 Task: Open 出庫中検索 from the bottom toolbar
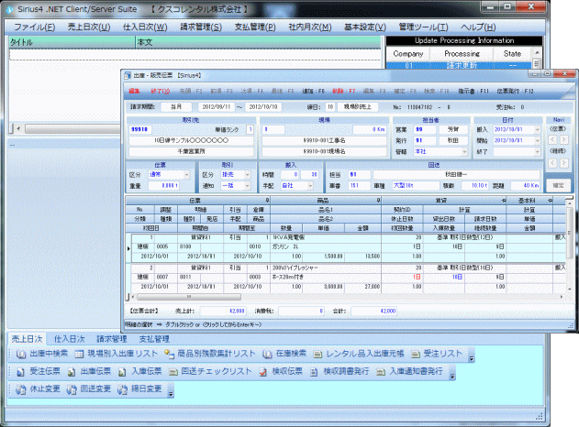[x=41, y=354]
